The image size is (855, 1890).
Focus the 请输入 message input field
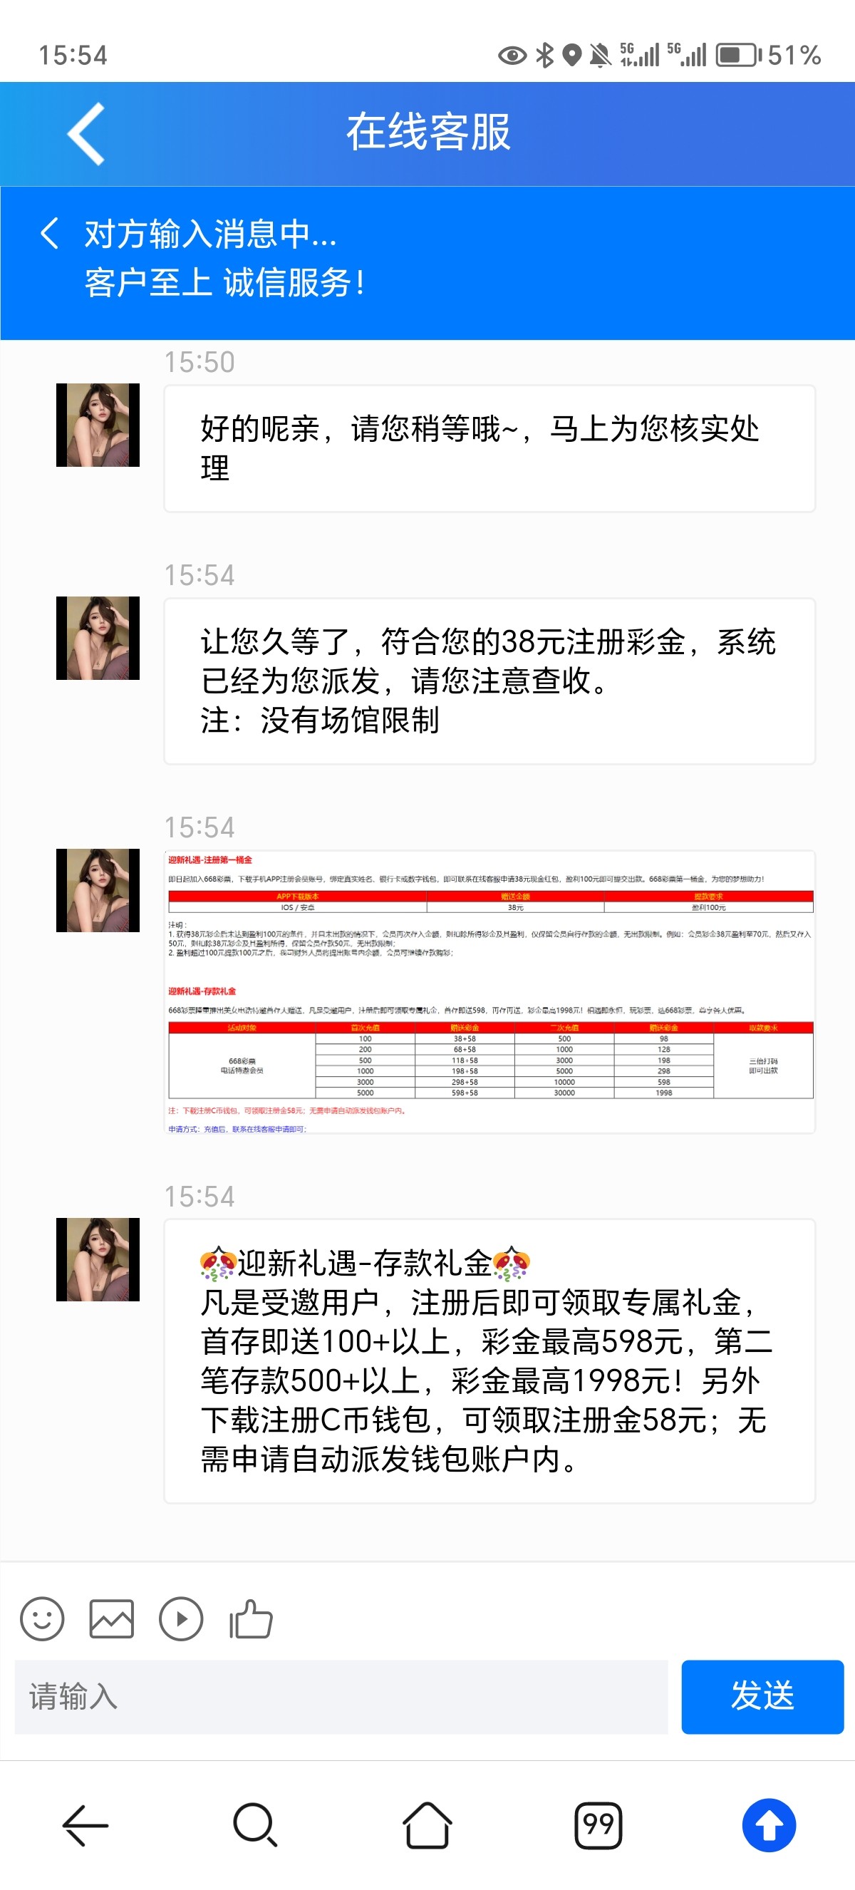[x=341, y=1697]
